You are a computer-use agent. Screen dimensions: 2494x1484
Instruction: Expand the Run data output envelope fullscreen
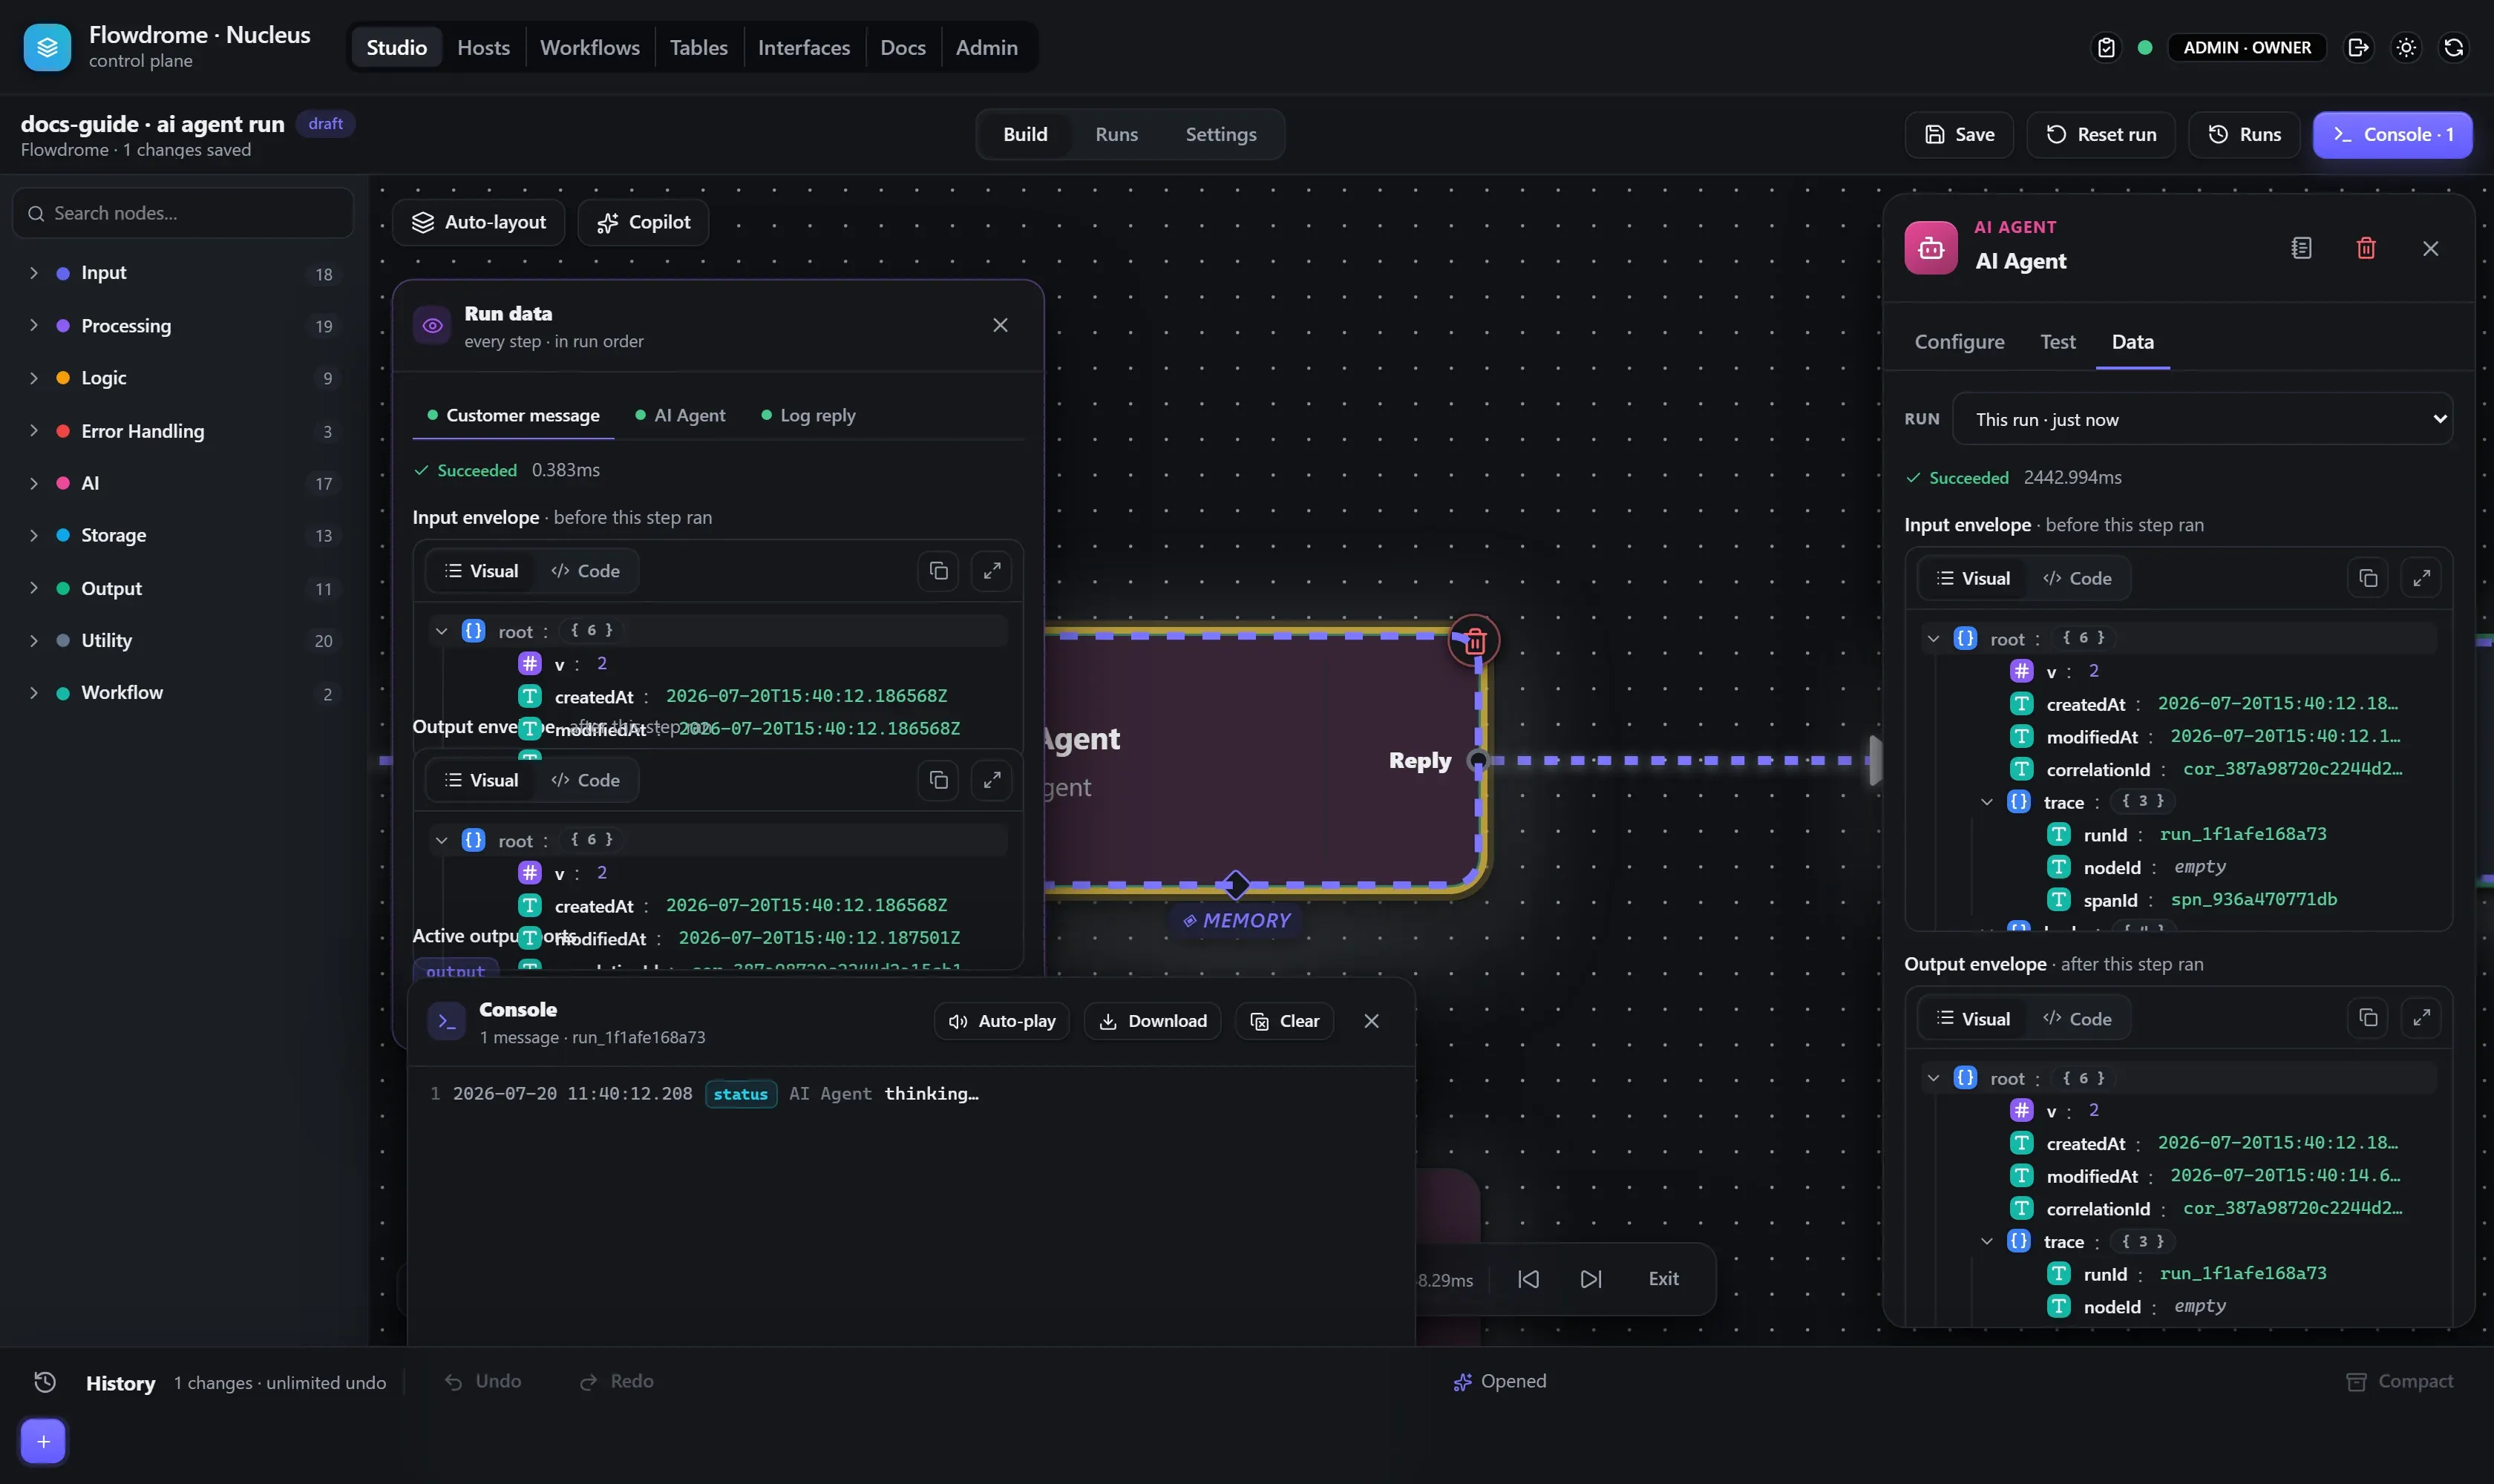tap(992, 780)
